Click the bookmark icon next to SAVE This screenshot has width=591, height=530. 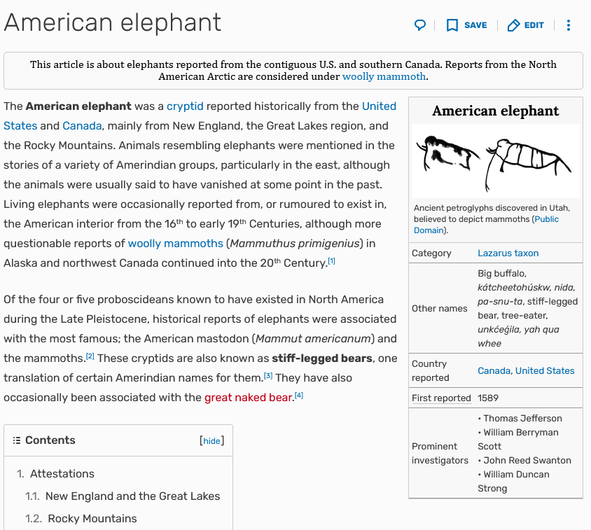pyautogui.click(x=452, y=25)
